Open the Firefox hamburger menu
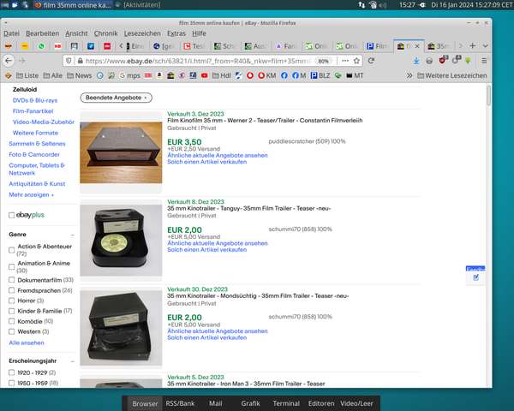 [x=482, y=61]
